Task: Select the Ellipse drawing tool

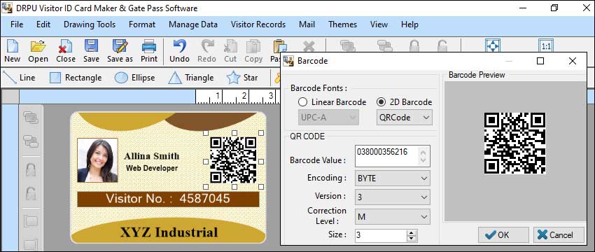Action: pyautogui.click(x=134, y=78)
